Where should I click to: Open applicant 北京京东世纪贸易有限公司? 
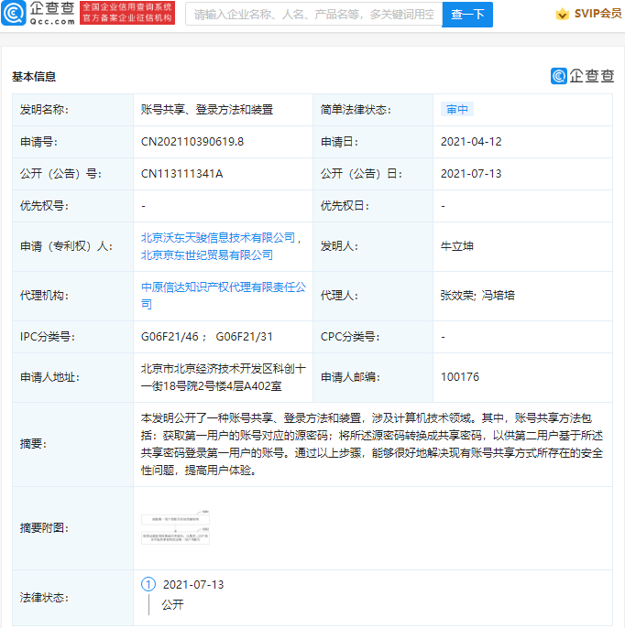206,254
